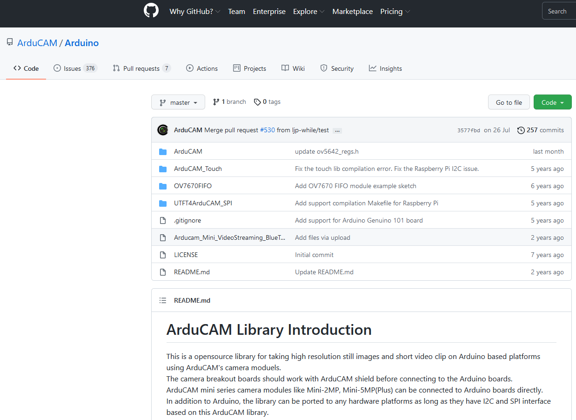Open the ArduCAM_Touch folder
Viewport: 576px width, 420px height.
point(198,169)
